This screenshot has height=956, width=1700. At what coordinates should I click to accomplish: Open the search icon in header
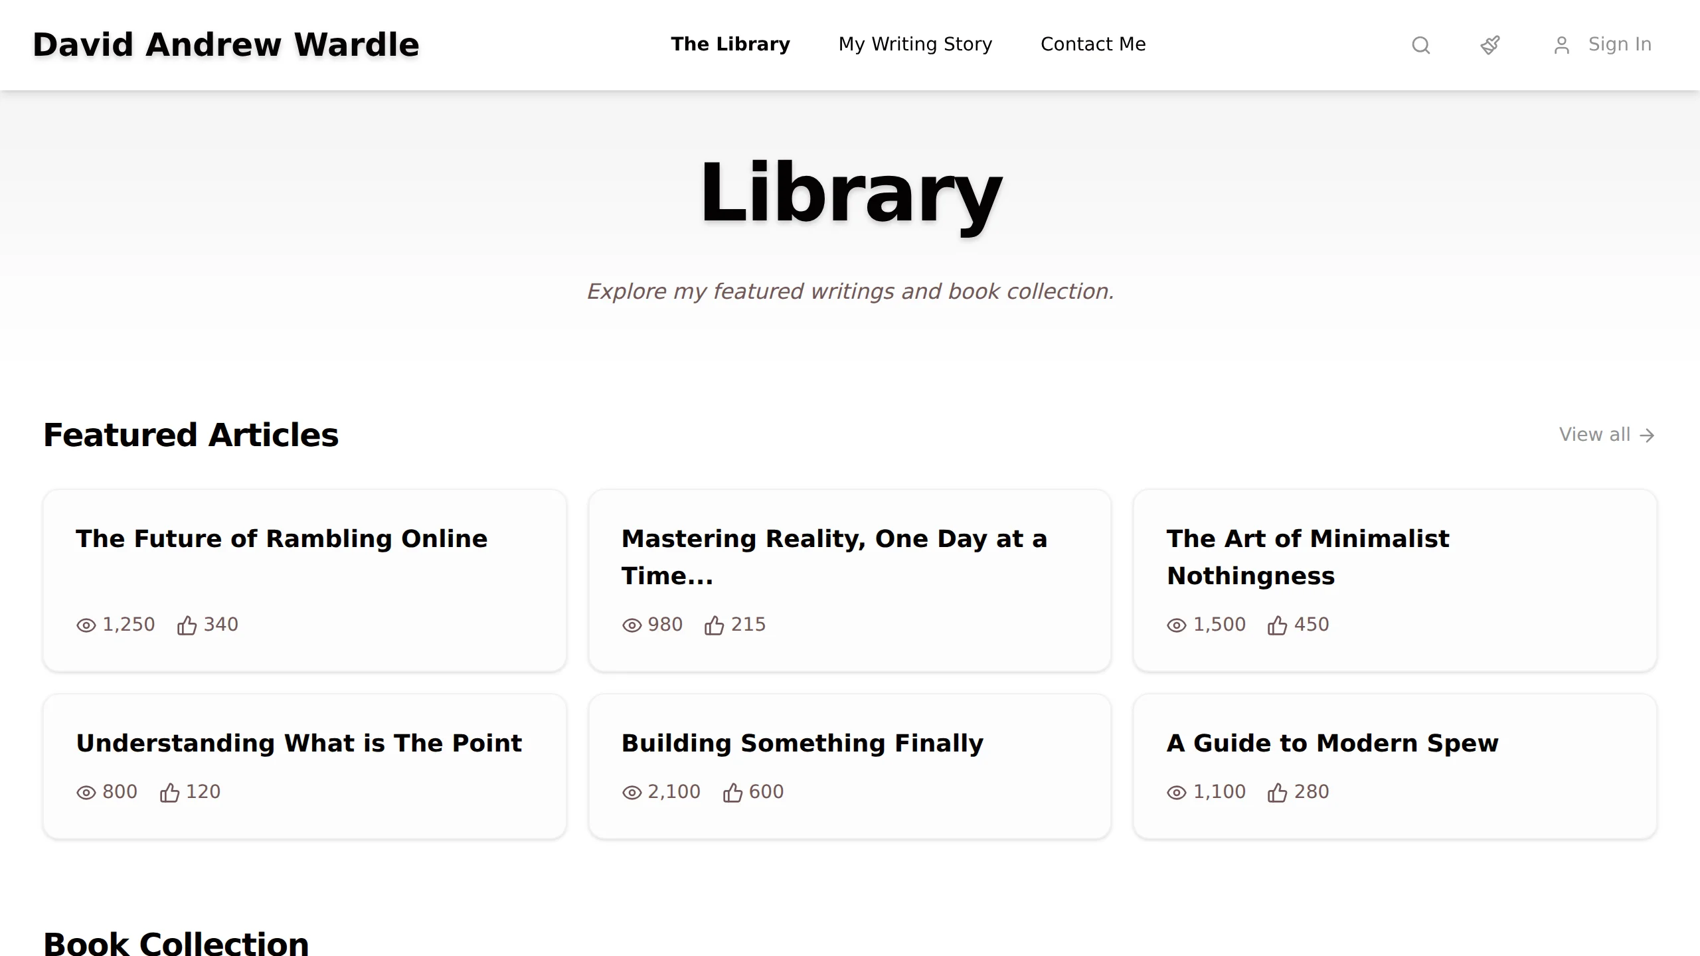pos(1420,45)
